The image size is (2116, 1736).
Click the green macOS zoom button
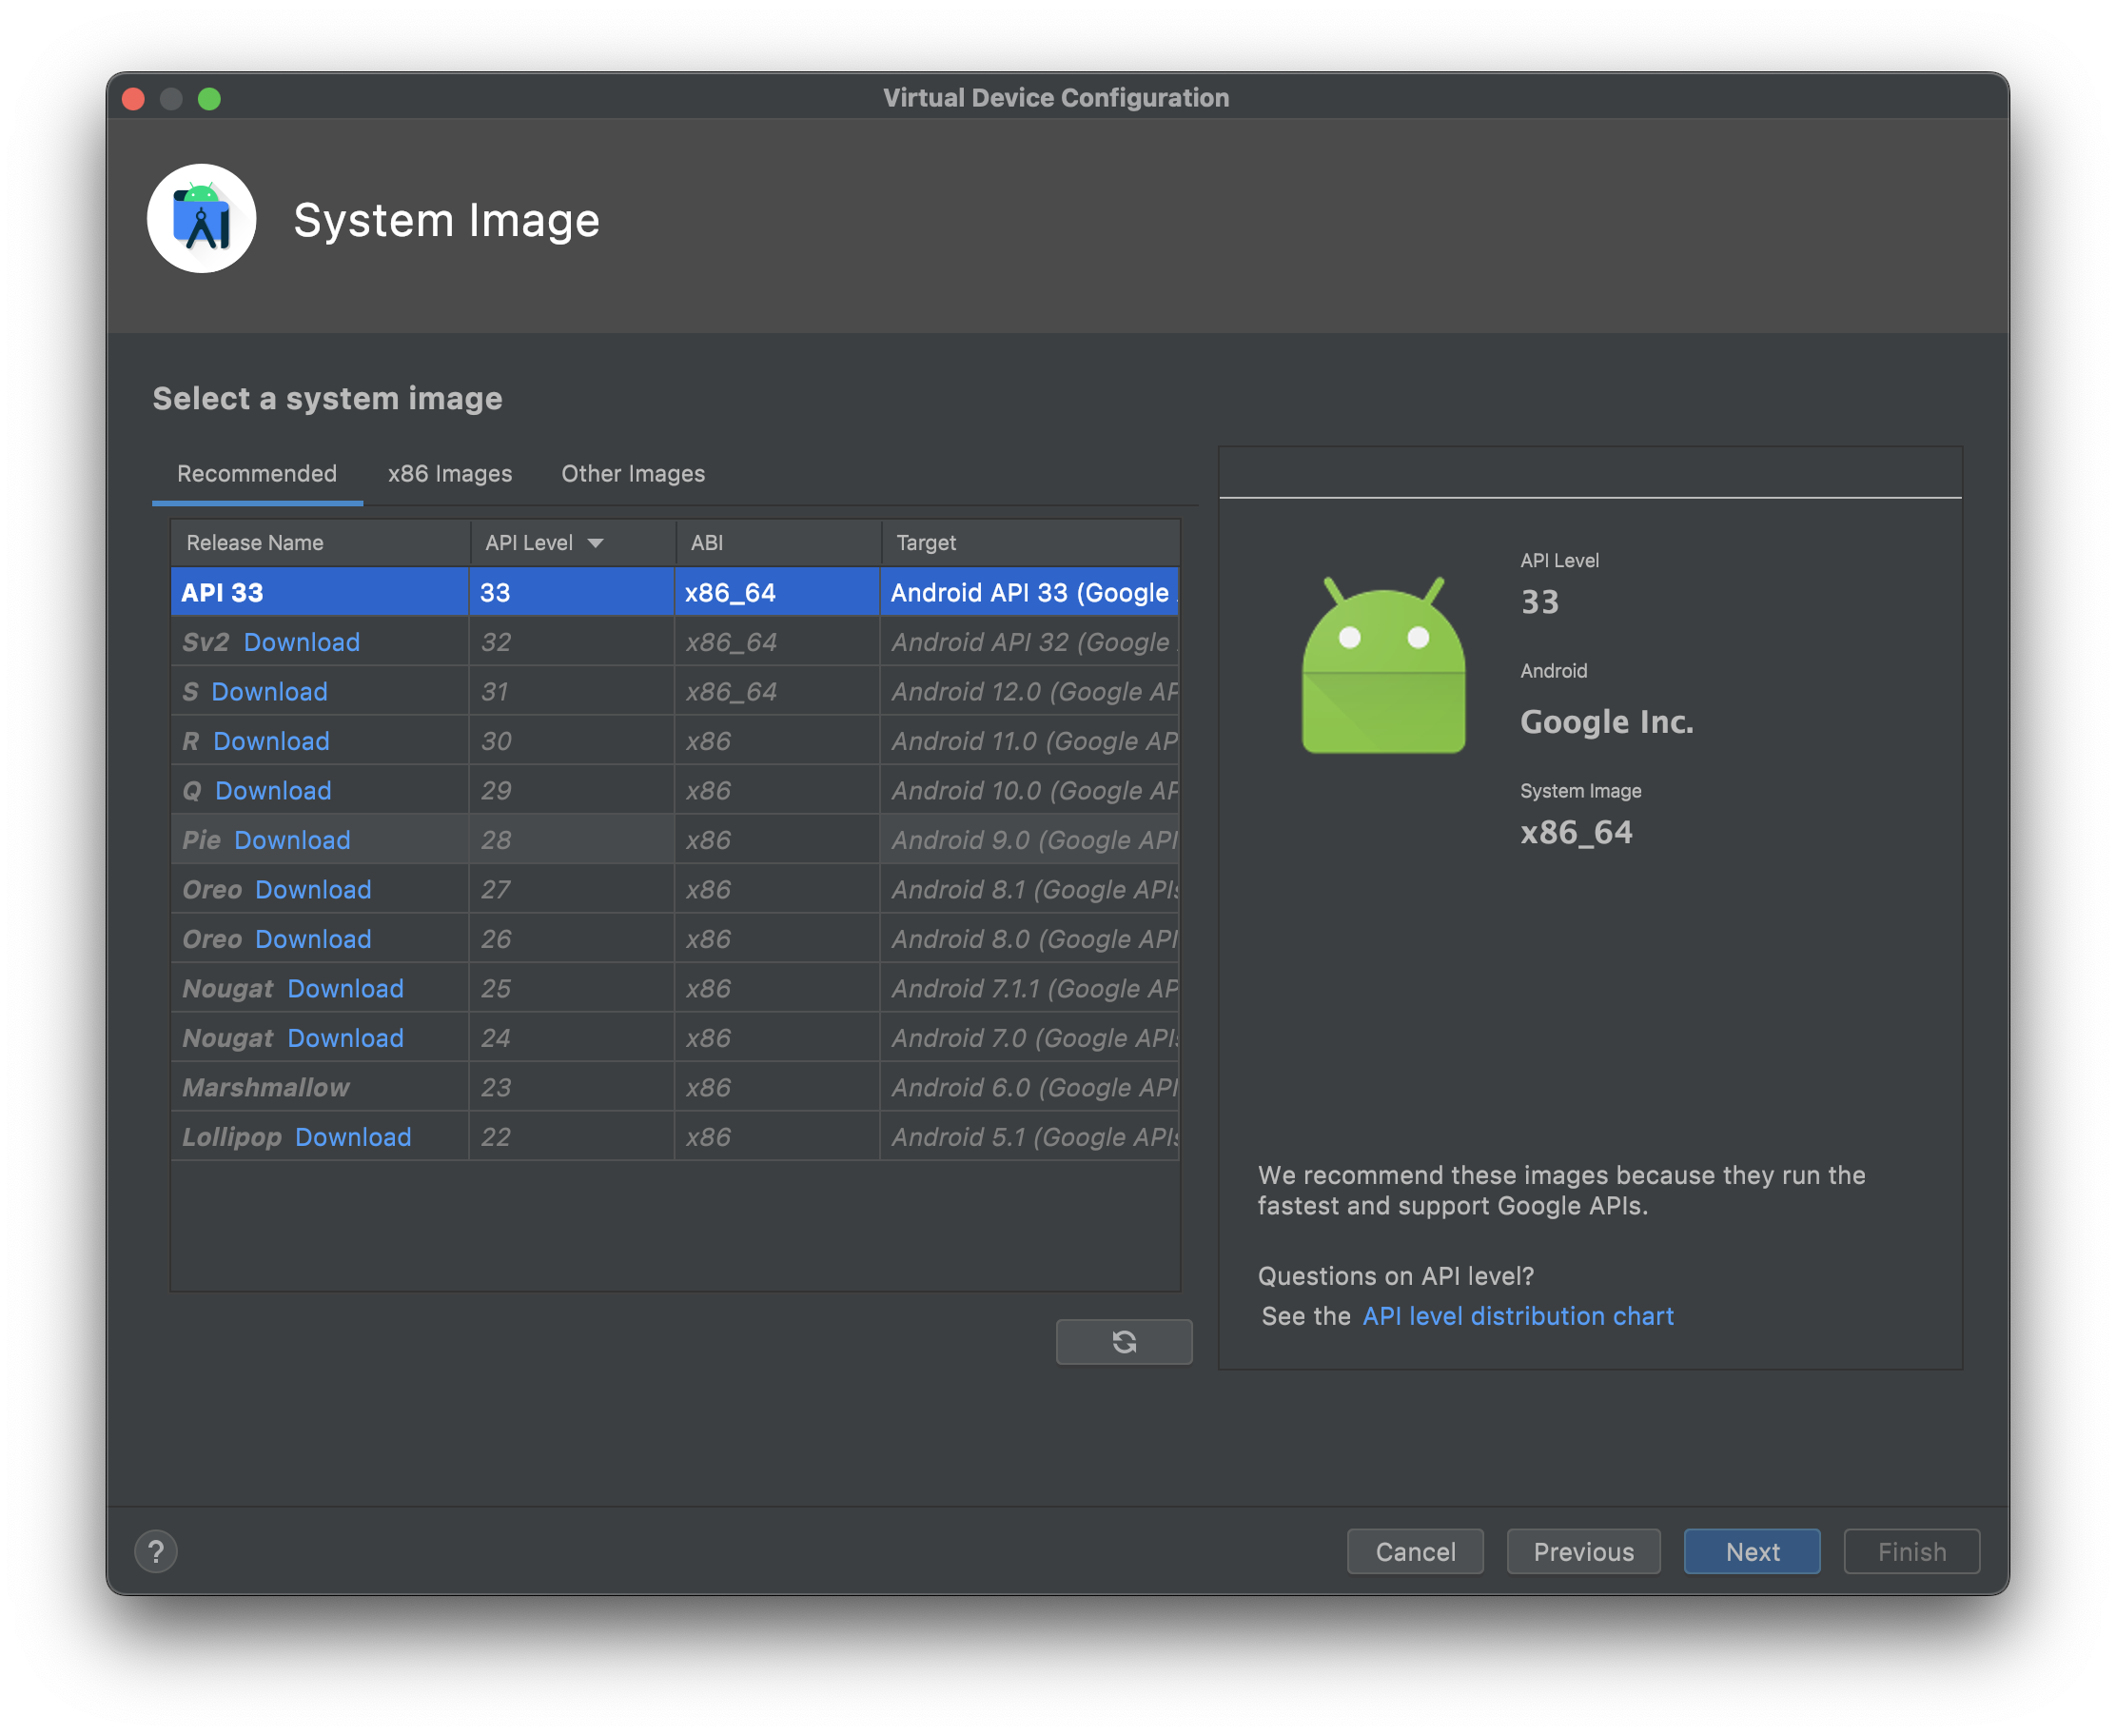[x=209, y=99]
